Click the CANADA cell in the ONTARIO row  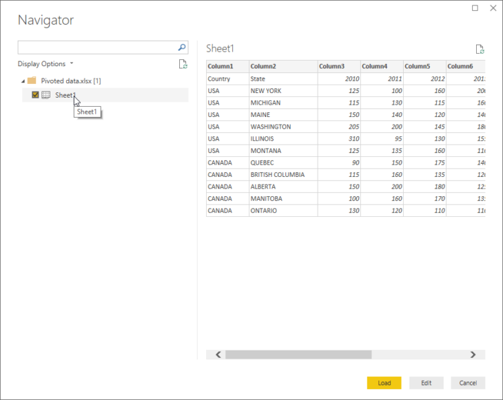pos(227,211)
